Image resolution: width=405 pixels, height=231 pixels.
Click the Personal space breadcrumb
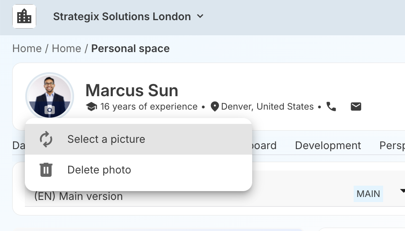click(x=130, y=48)
